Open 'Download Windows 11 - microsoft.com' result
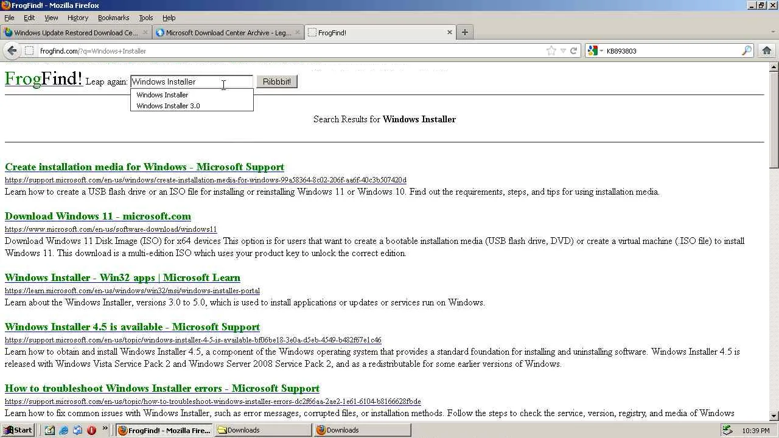The image size is (779, 438). click(x=98, y=217)
